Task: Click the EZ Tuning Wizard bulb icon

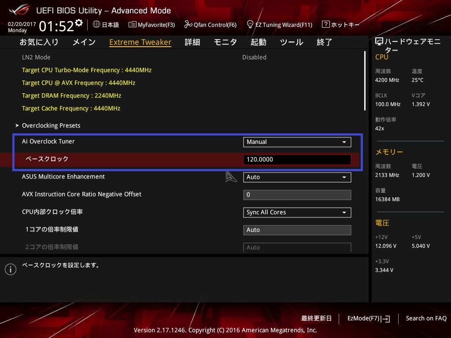Action: (x=250, y=25)
